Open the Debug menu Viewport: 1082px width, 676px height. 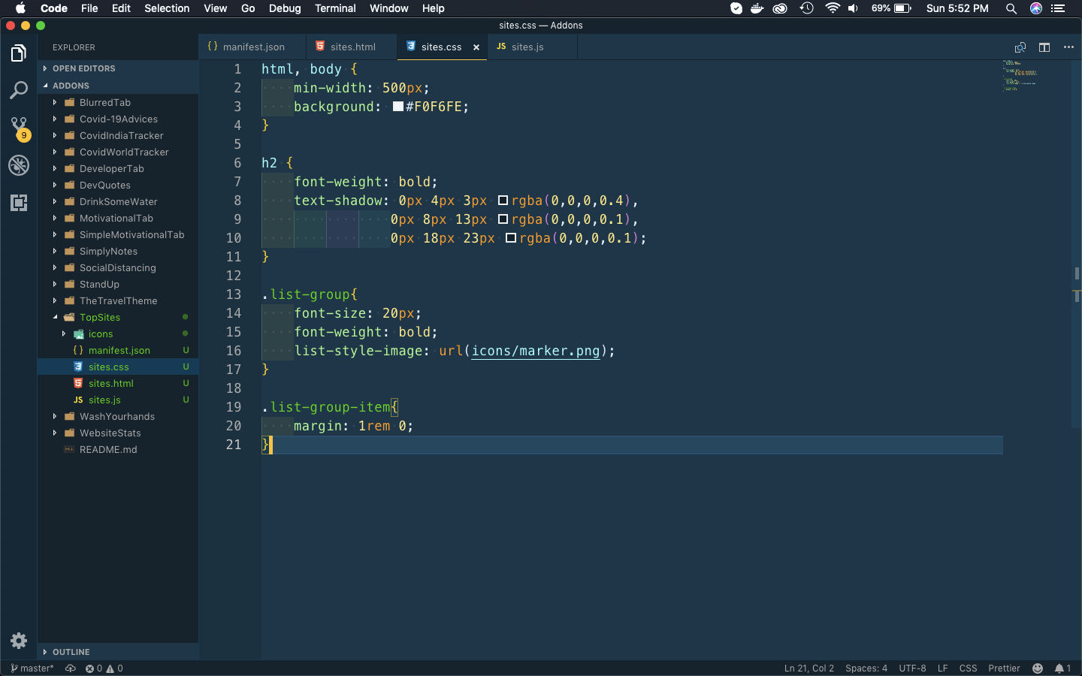click(285, 8)
